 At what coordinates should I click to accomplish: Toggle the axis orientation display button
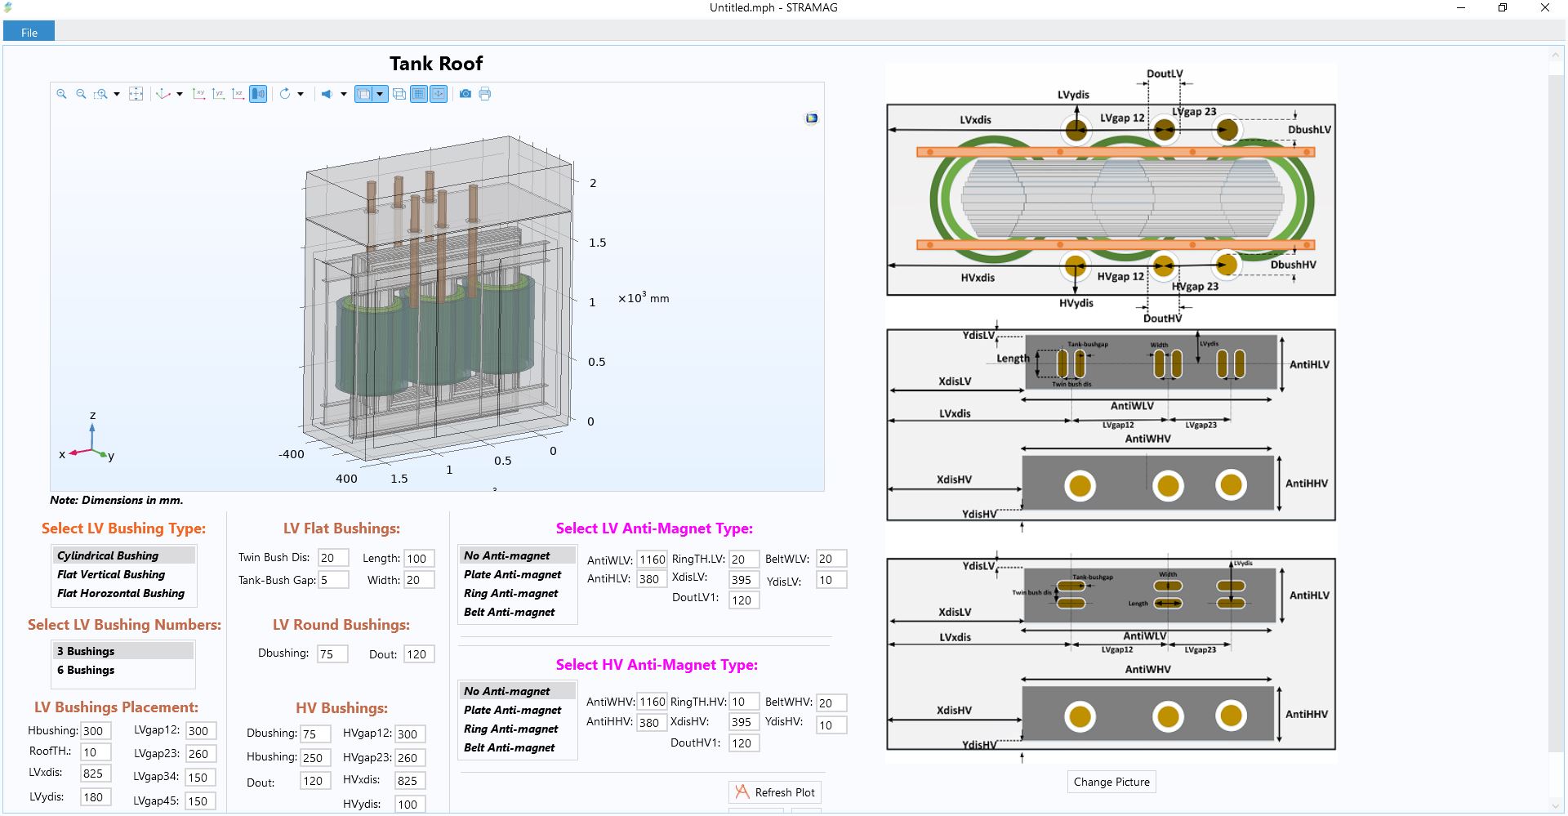439,94
